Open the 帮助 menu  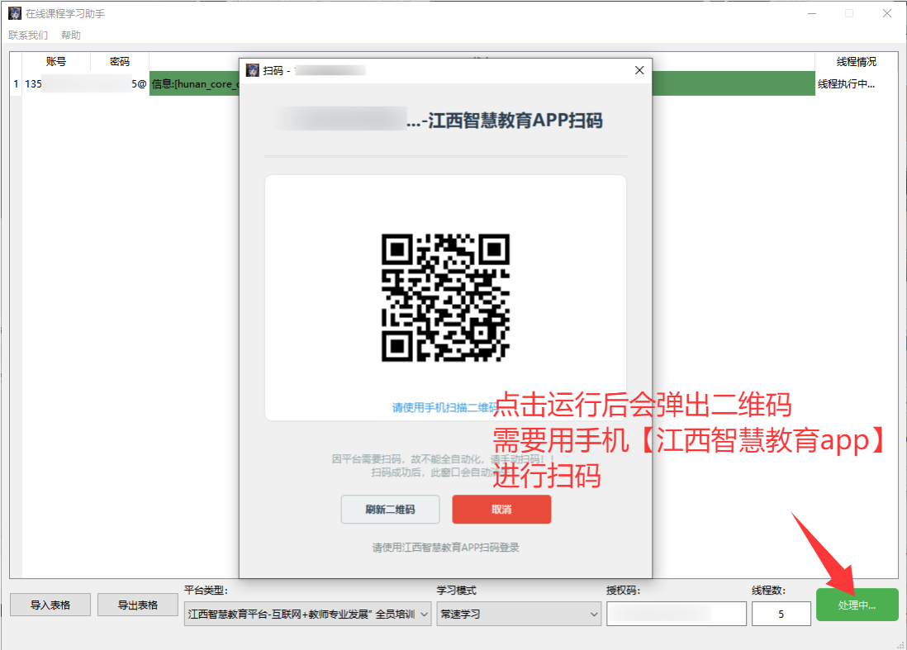click(71, 36)
